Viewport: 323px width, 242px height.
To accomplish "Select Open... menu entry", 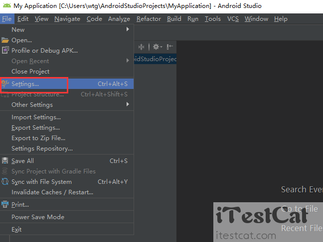I will [67, 40].
